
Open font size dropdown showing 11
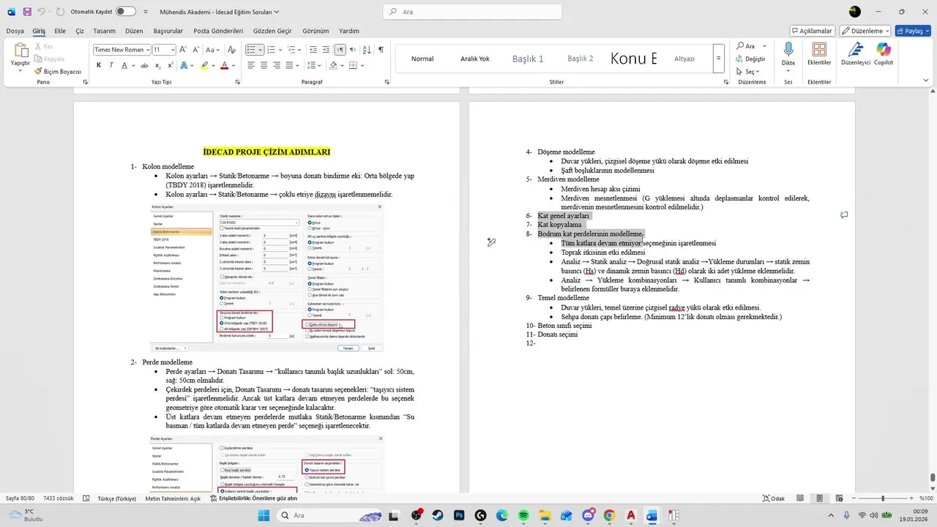[x=173, y=50]
